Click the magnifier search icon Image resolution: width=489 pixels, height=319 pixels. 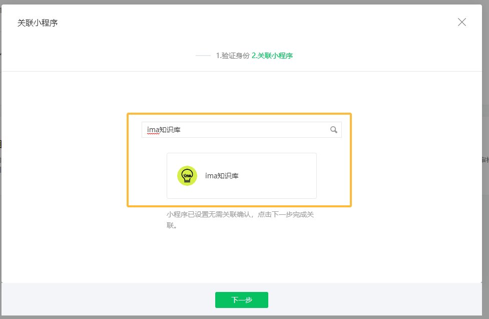click(x=334, y=130)
